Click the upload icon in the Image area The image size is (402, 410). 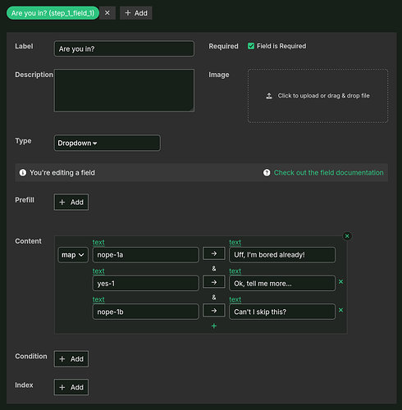coord(269,96)
